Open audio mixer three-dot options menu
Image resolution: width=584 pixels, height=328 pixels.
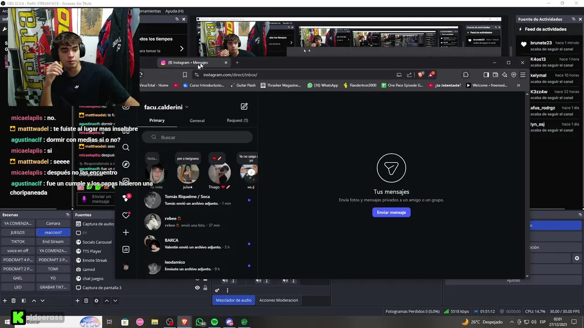point(227,290)
